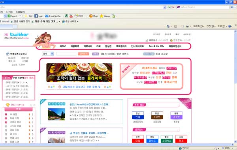Image resolution: width=237 pixels, height=150 pixels.
Task: Open the 안전(S) command bar dropdown
Action: point(211,26)
